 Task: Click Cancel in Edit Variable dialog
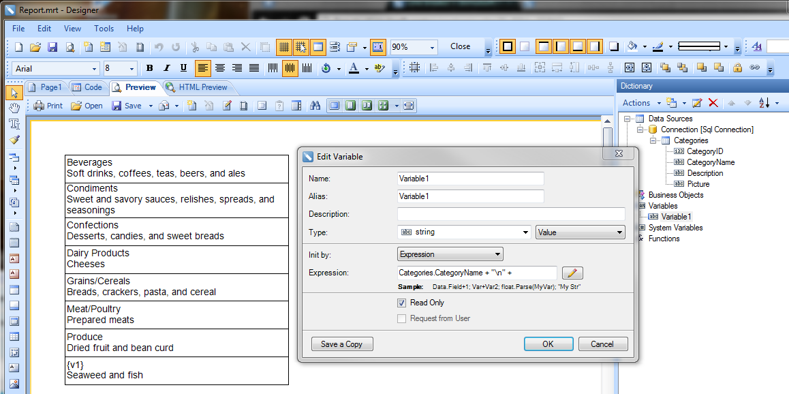(603, 344)
